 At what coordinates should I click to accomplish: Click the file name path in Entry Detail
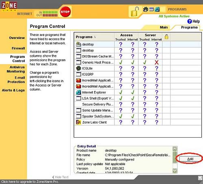pyautogui.click(x=138, y=155)
